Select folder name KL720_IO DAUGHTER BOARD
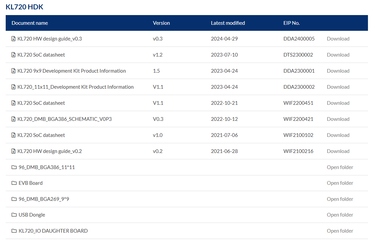374x240 pixels. pyautogui.click(x=53, y=231)
